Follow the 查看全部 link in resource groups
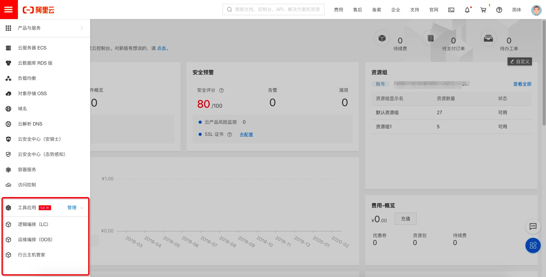546x277 pixels. pos(522,84)
